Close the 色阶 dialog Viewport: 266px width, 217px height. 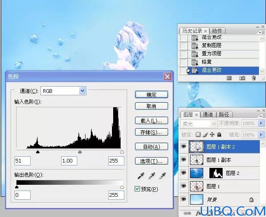coord(167,77)
